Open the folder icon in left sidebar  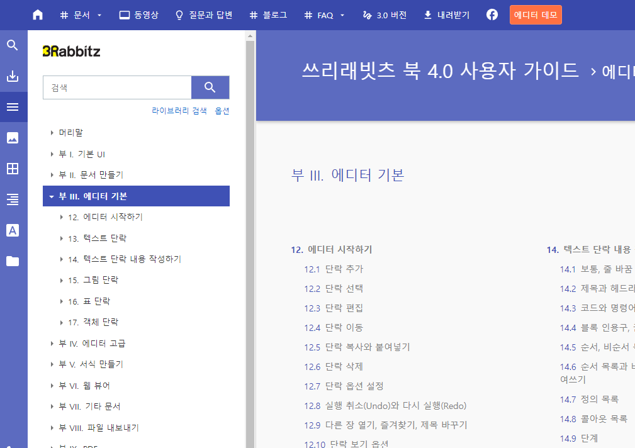click(x=13, y=261)
